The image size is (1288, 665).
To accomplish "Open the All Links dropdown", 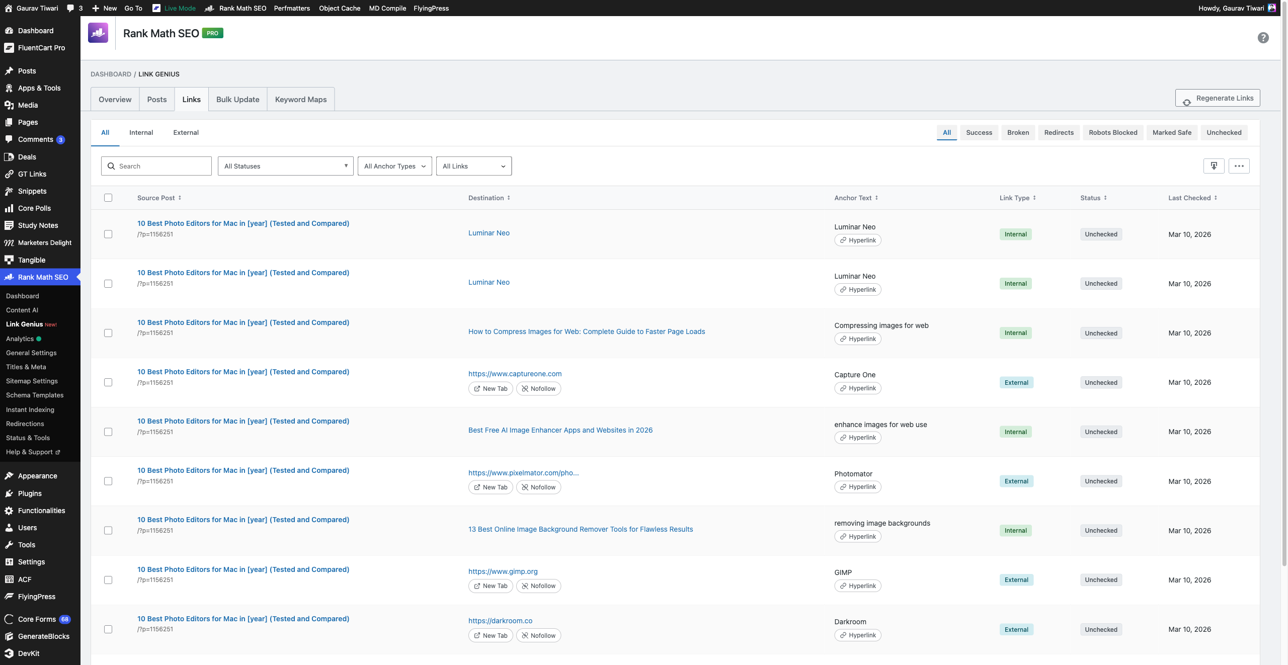I will [x=473, y=166].
